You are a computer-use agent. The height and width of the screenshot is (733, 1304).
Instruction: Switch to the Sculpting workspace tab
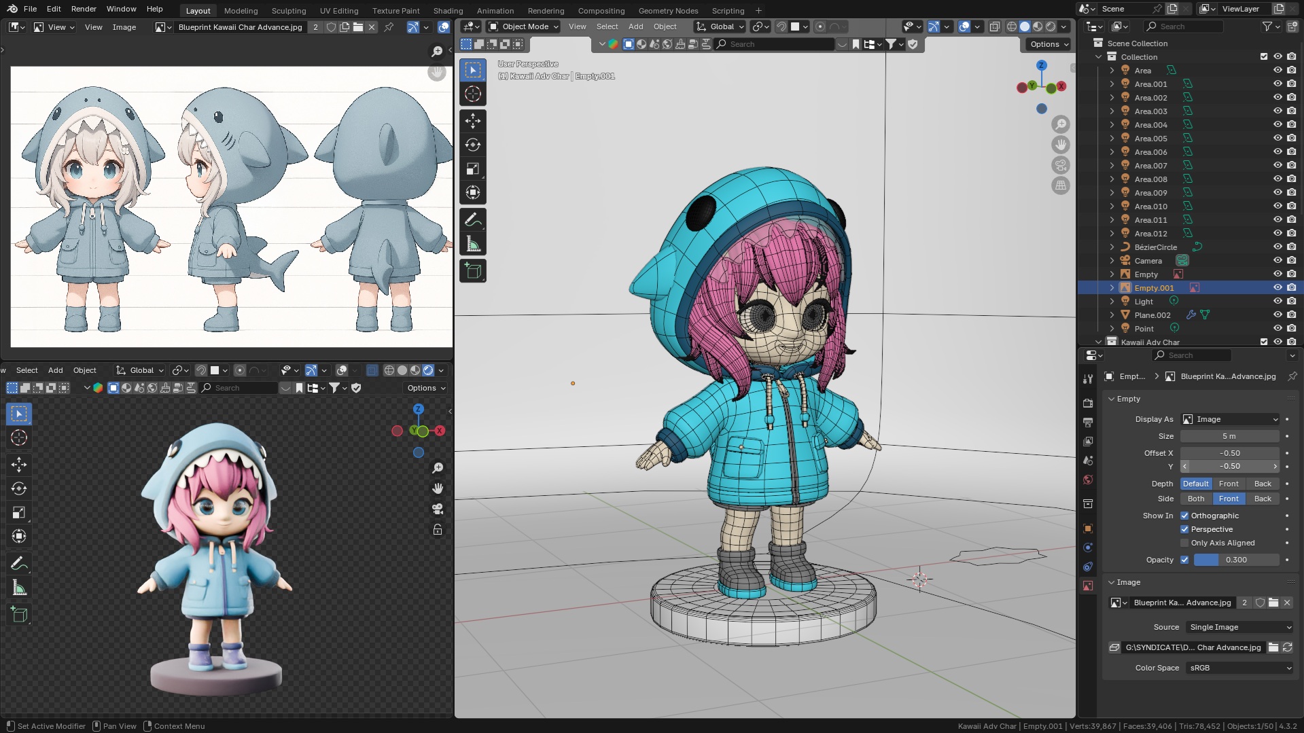pyautogui.click(x=289, y=11)
